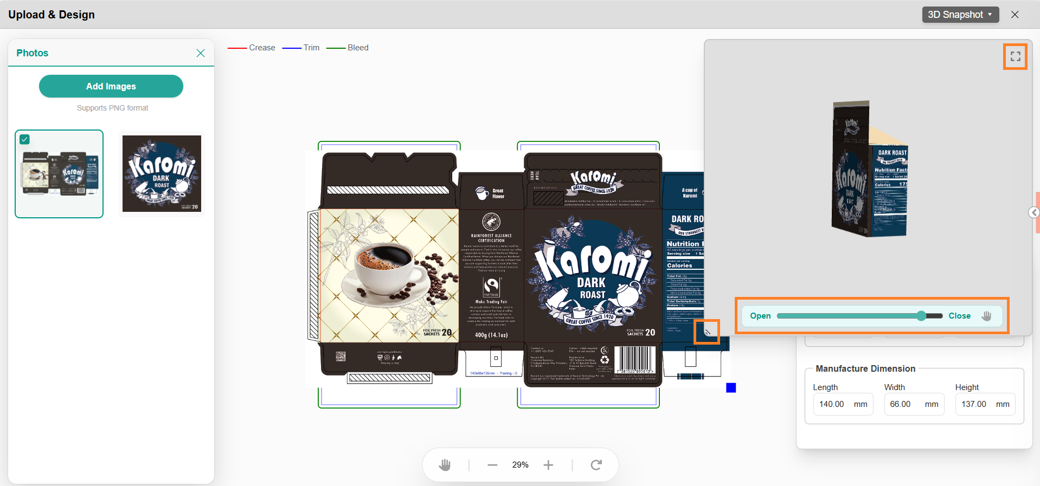Open the 3D Snapshot dropdown
Viewport: 1040px width, 486px height.
(960, 15)
